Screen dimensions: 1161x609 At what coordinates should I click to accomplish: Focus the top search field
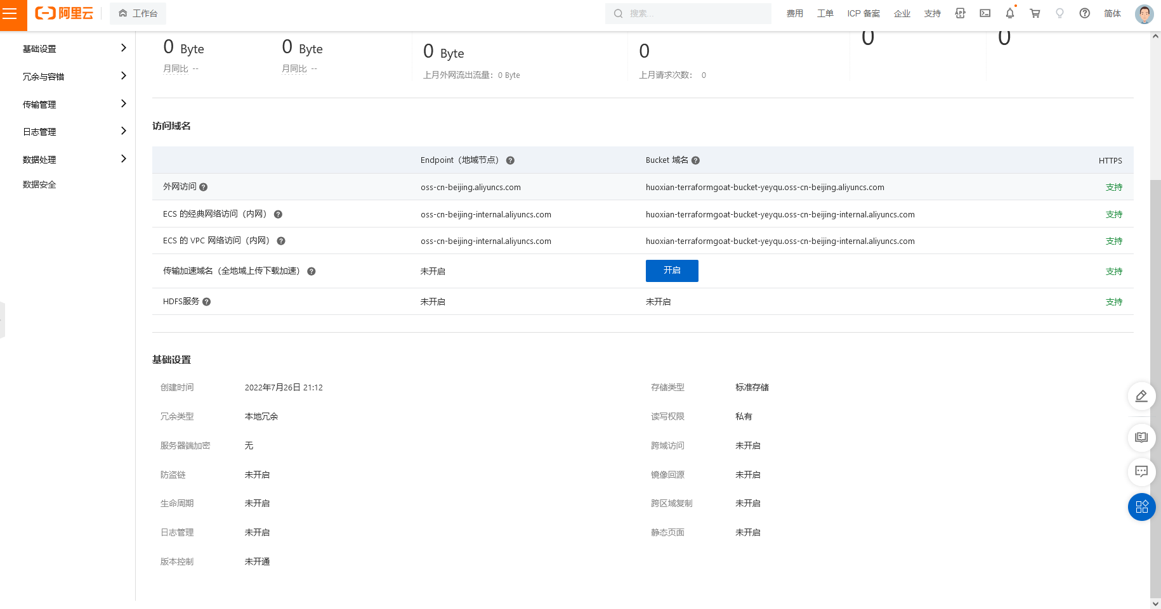[x=688, y=13]
